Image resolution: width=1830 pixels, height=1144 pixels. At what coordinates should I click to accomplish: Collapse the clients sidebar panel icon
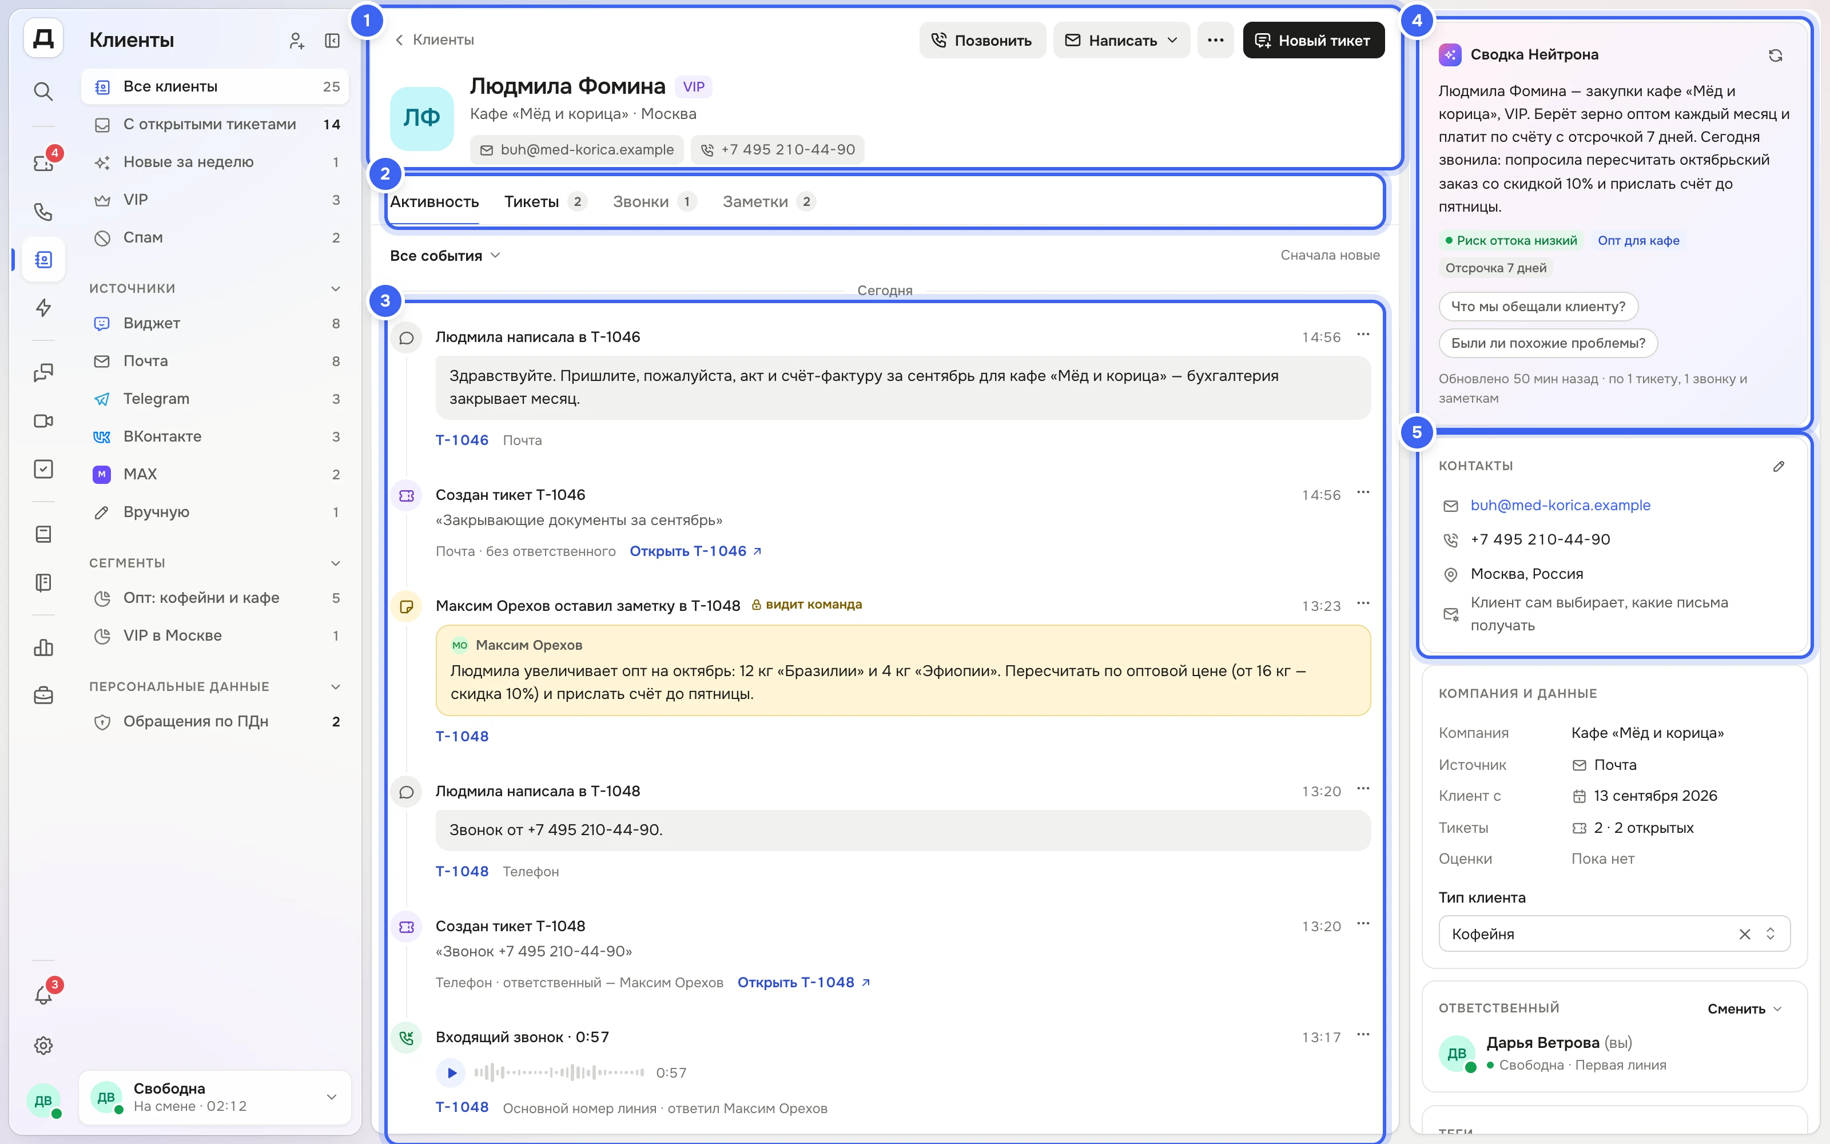[332, 41]
